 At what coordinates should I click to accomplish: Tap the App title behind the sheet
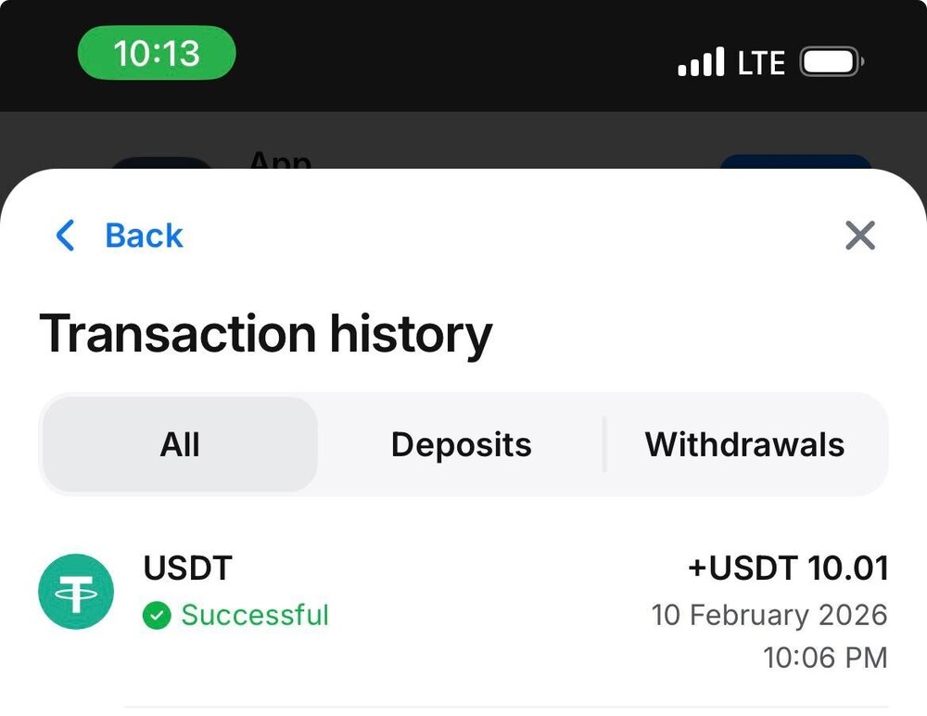click(280, 161)
